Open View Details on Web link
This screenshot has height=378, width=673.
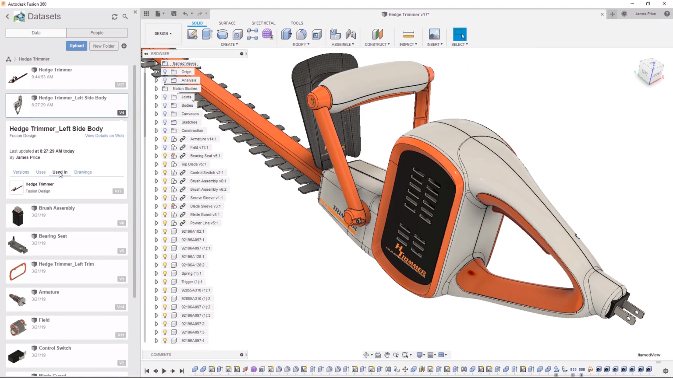[104, 136]
